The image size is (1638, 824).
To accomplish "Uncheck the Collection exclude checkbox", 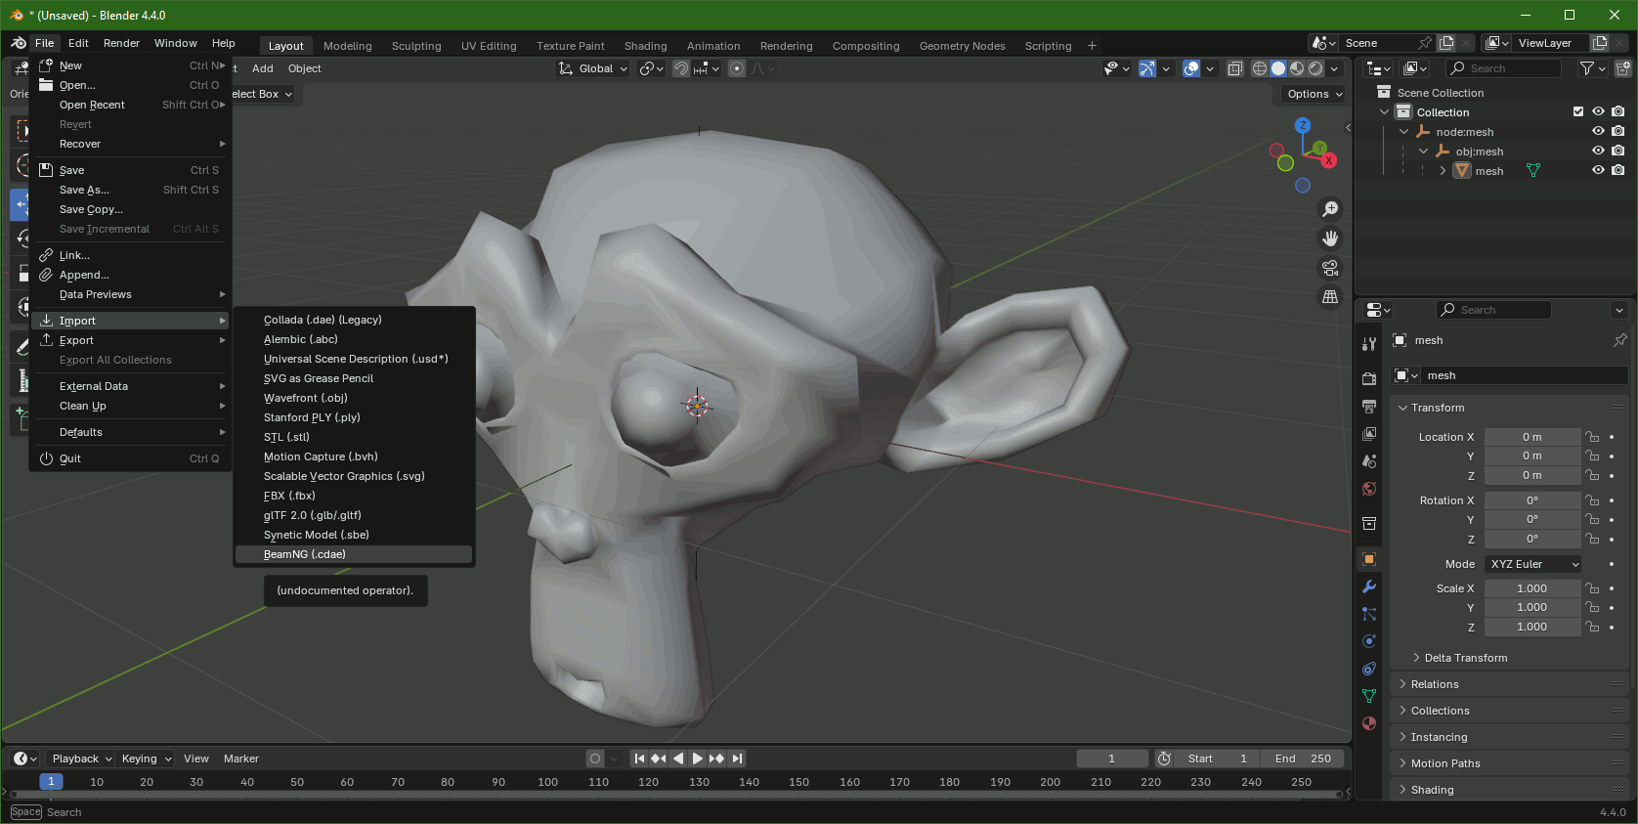I will (1578, 112).
